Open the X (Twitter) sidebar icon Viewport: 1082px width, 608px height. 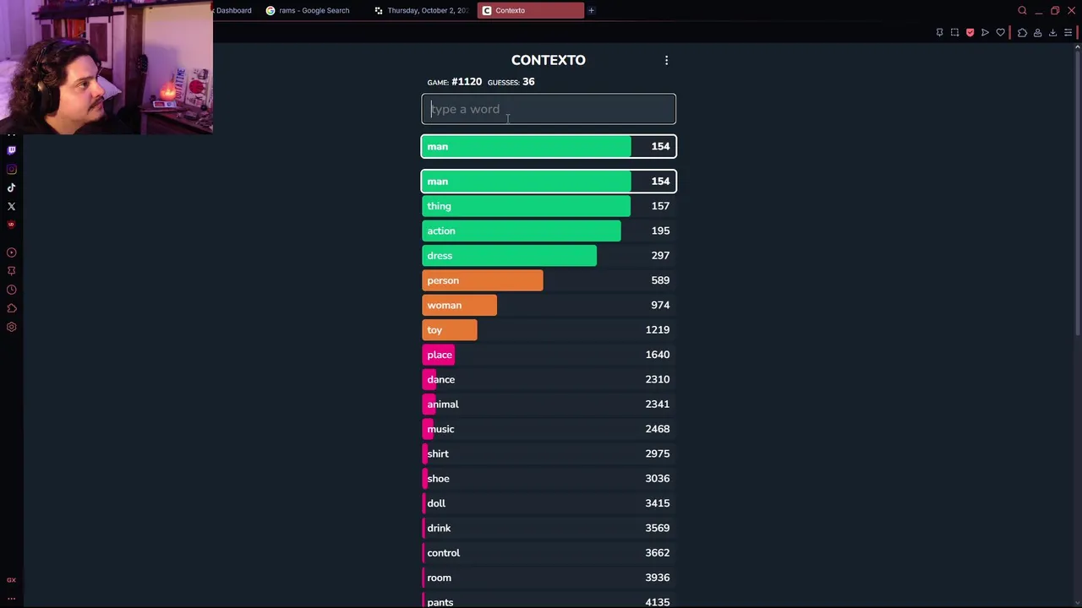[x=11, y=206]
